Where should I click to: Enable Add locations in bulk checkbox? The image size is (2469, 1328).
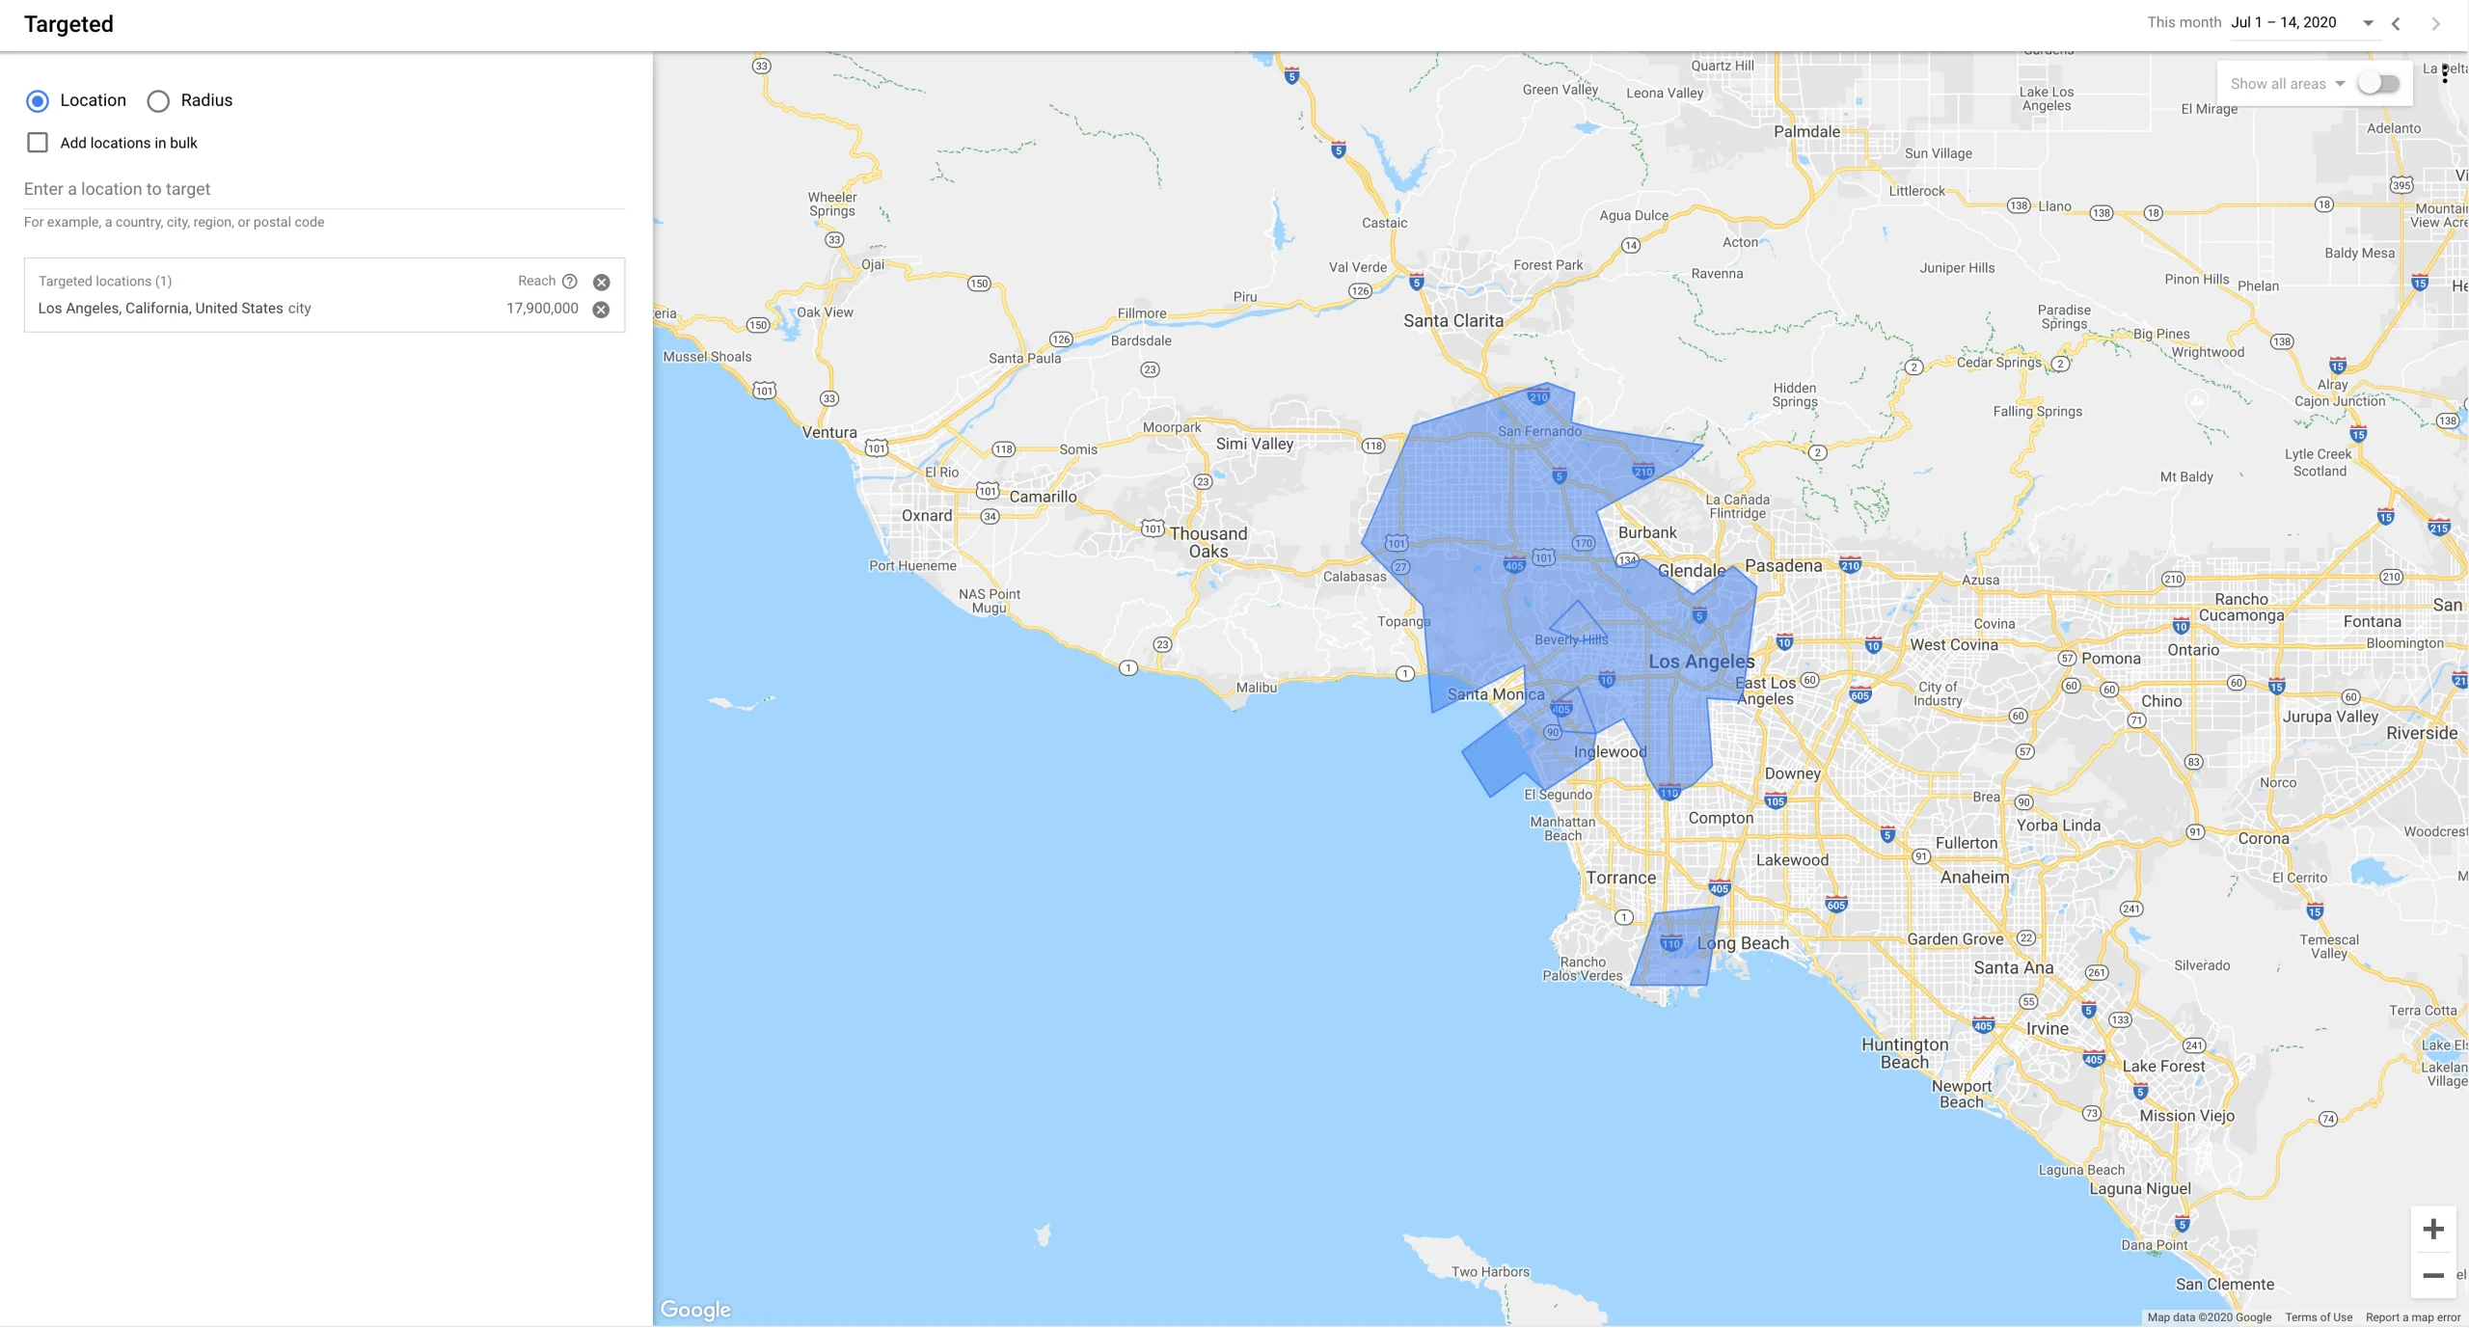(x=36, y=144)
